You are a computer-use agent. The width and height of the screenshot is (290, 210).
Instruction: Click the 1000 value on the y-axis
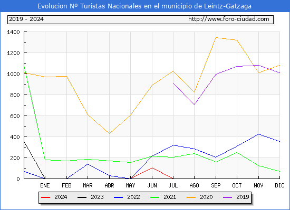(13, 74)
